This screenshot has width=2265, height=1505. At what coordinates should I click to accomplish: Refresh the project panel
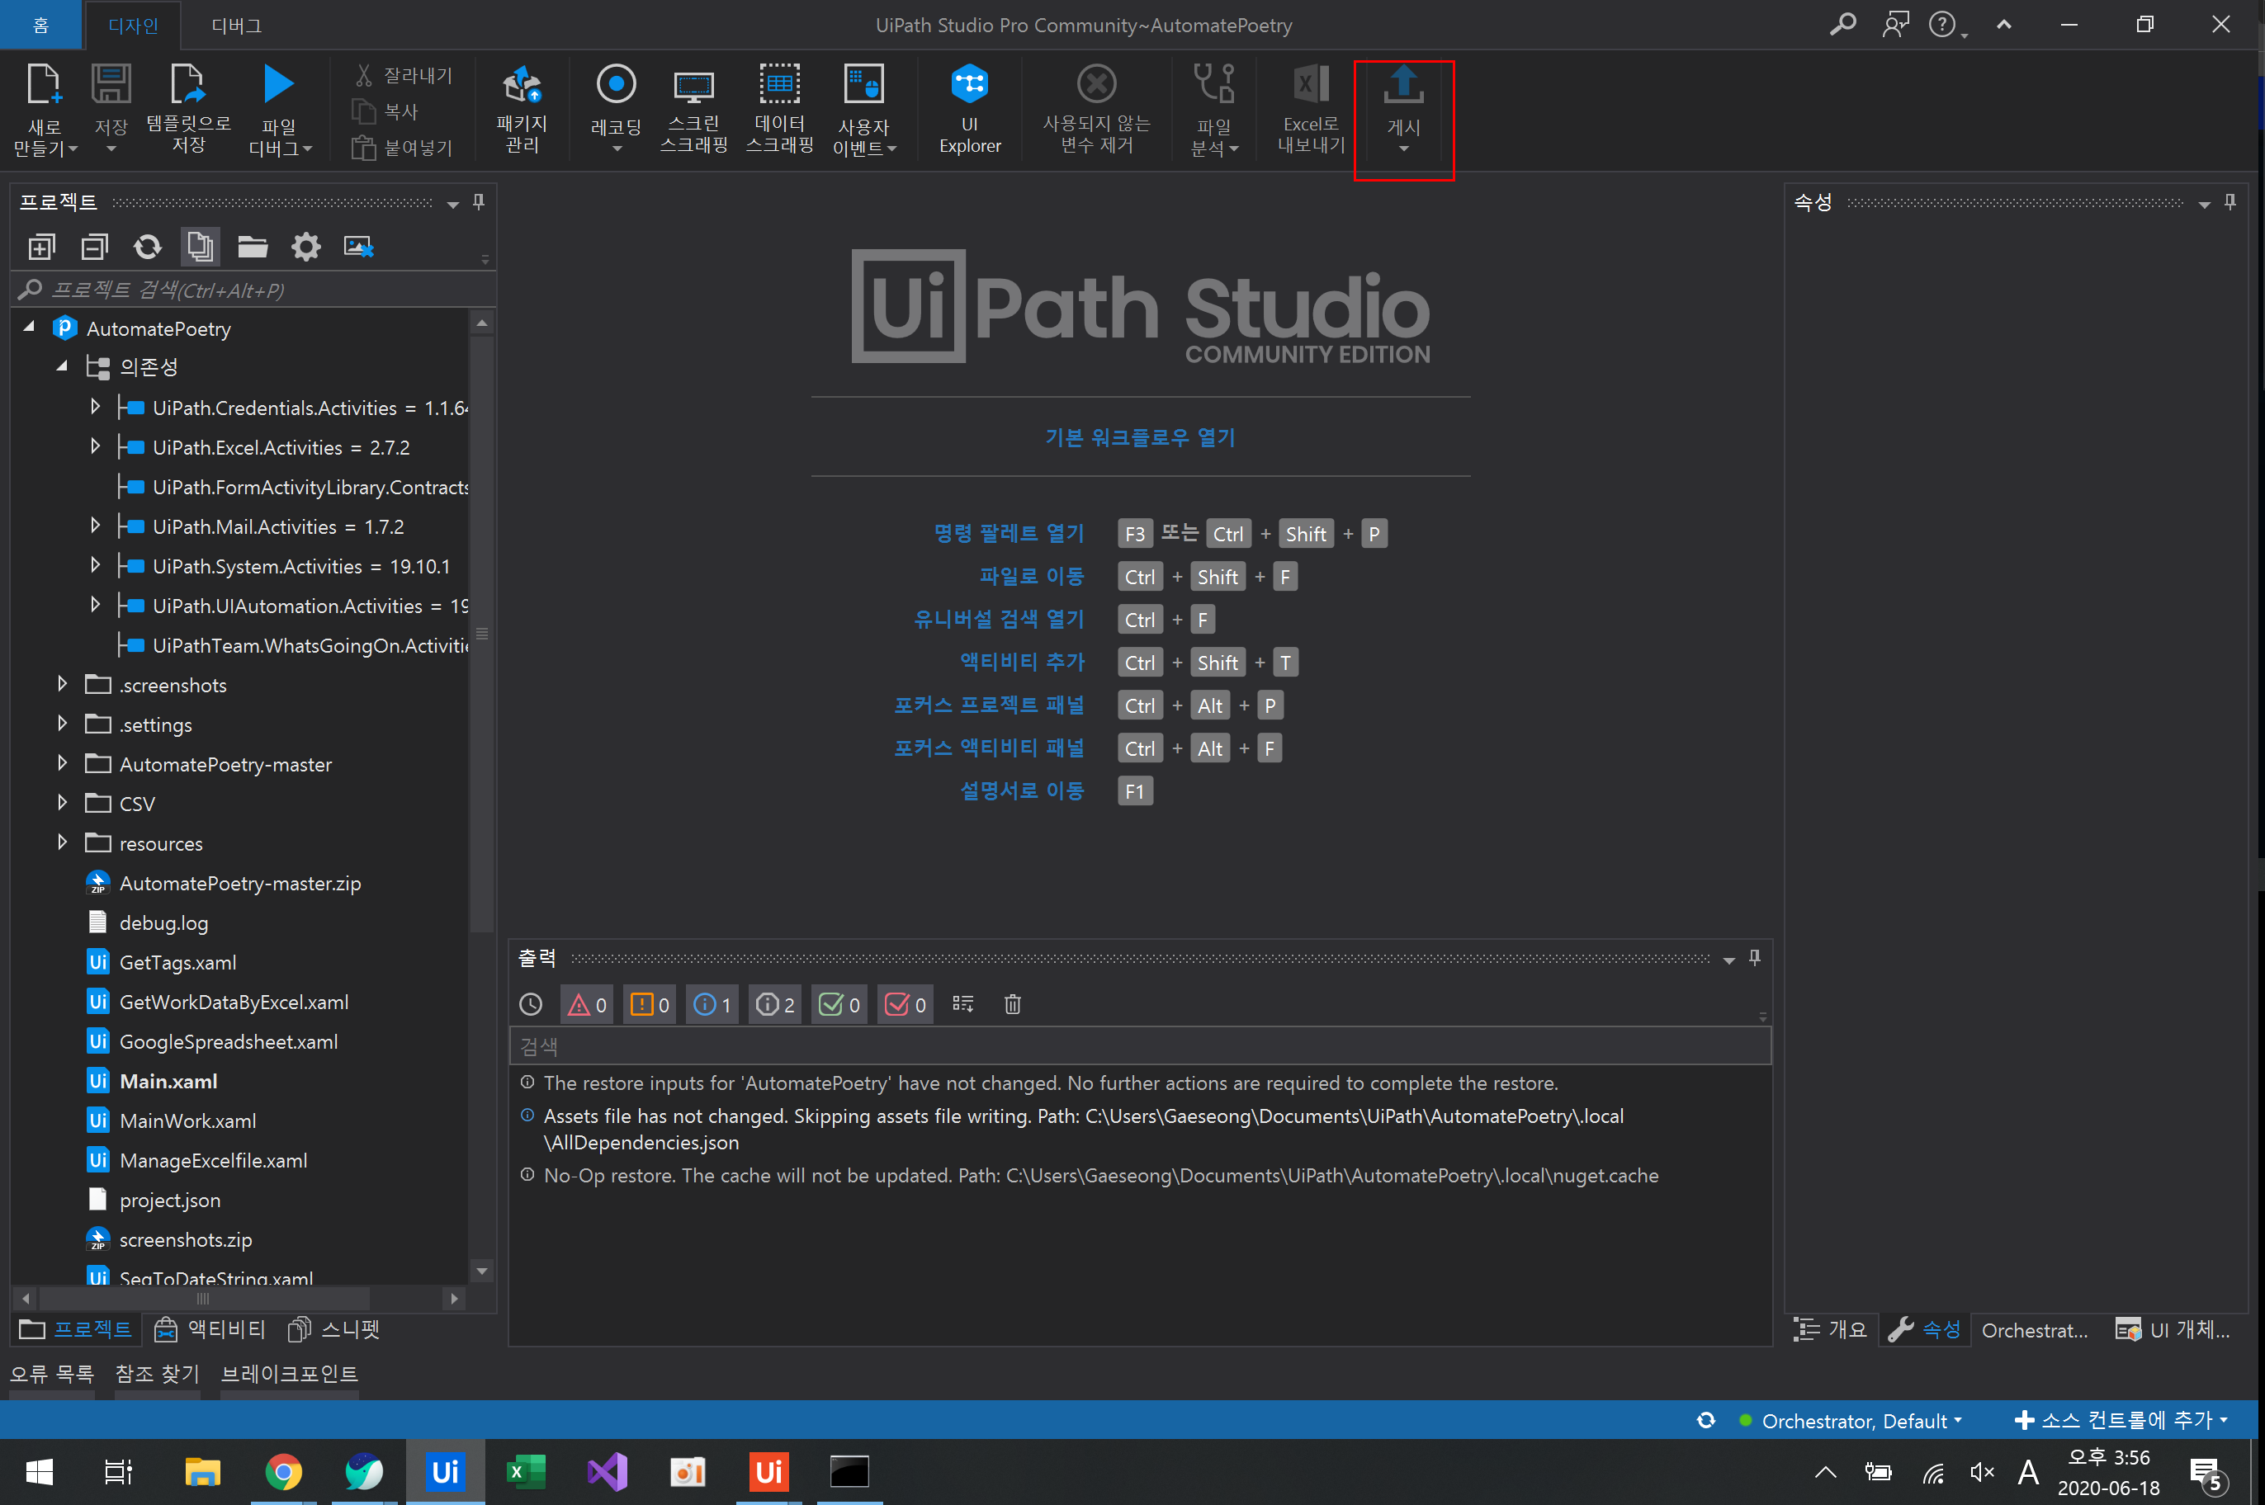tap(147, 248)
